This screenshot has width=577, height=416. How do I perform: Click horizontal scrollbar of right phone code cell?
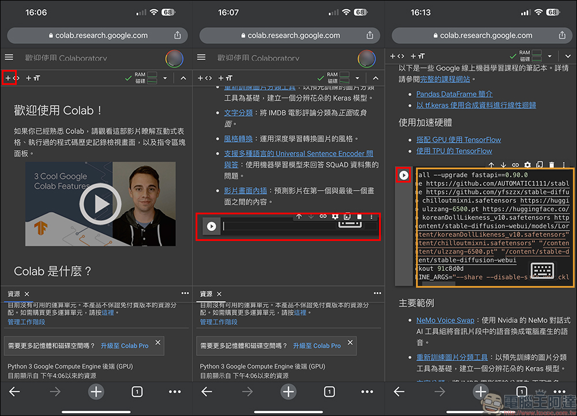[439, 284]
